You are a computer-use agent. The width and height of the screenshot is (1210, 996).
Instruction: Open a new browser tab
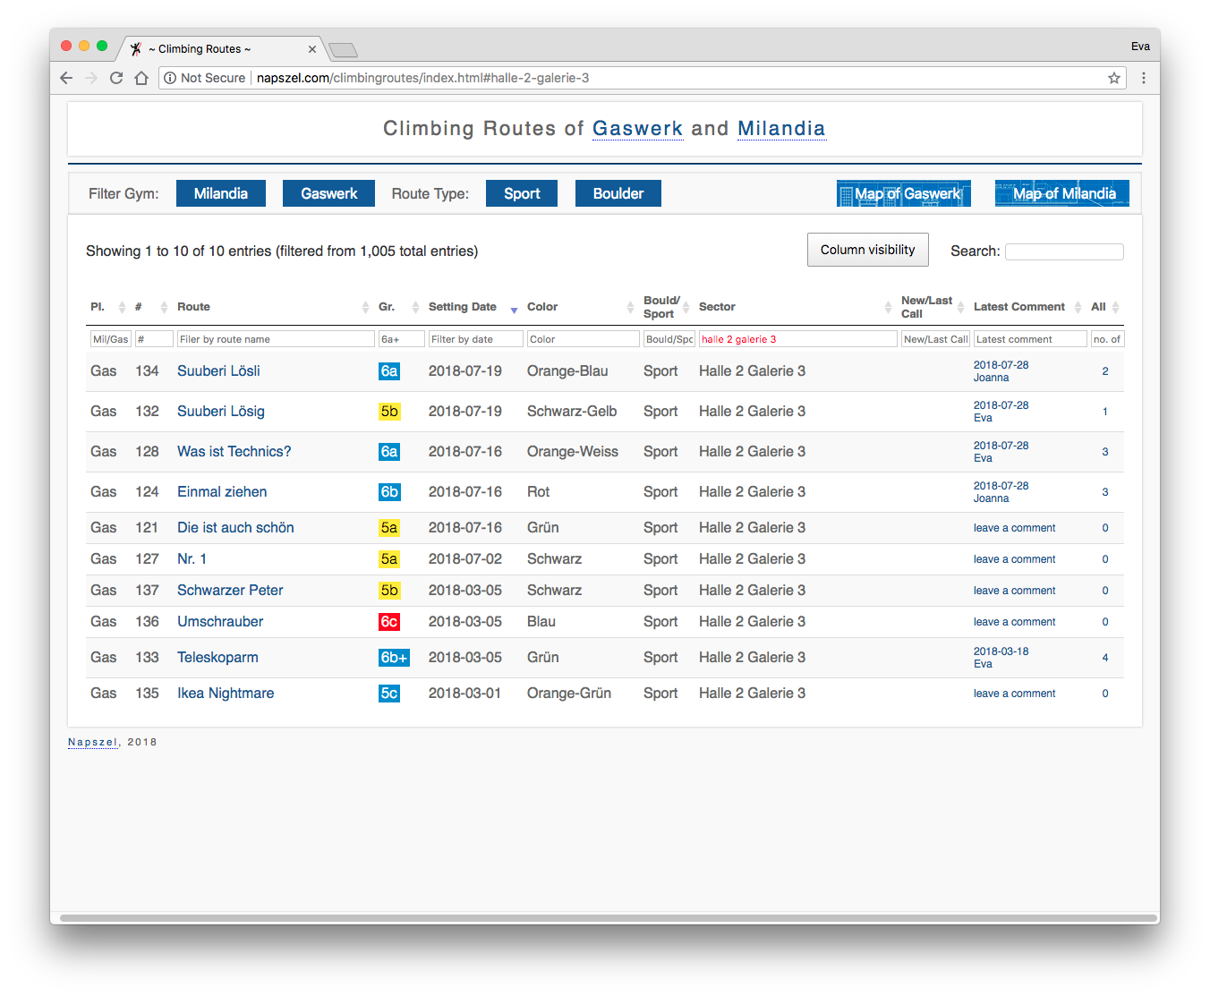point(343,49)
